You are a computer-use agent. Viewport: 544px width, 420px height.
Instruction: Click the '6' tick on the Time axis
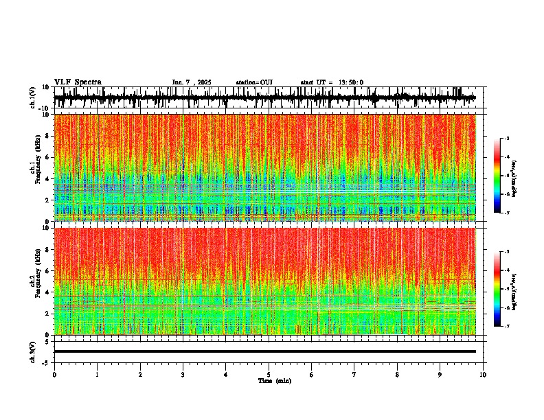(x=312, y=375)
